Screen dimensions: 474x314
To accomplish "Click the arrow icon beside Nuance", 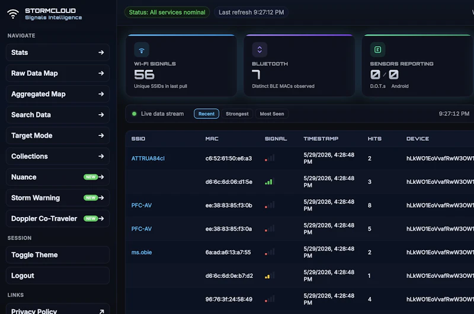I will tap(101, 177).
